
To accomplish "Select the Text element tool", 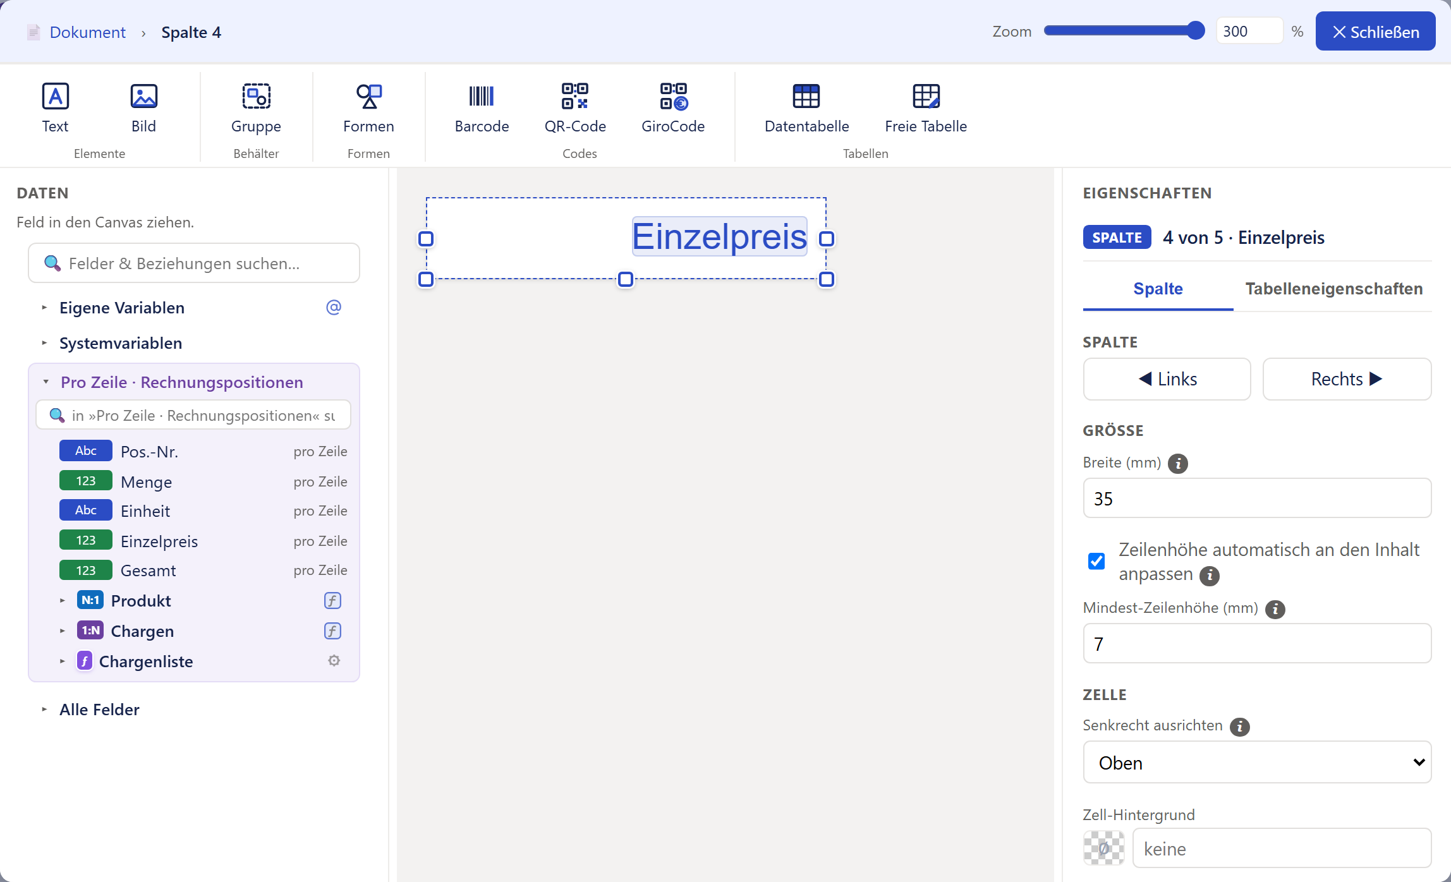I will pos(55,108).
